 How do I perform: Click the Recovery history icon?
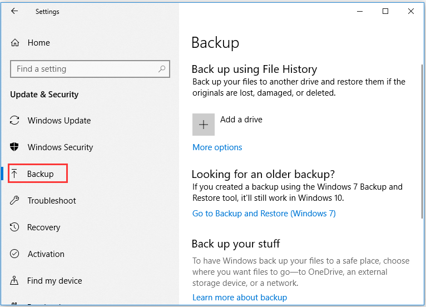[x=15, y=227]
